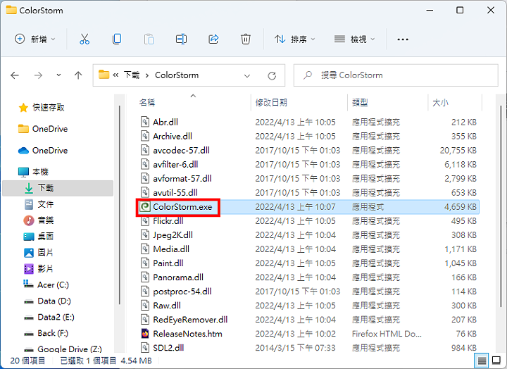This screenshot has width=507, height=369.
Task: Open the 排序 sort dropdown
Action: click(x=295, y=39)
